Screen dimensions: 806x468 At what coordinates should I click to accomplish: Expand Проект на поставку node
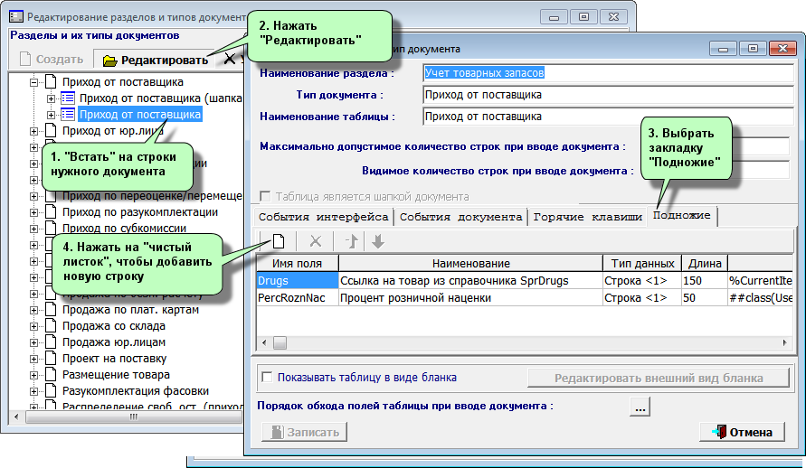click(x=34, y=359)
